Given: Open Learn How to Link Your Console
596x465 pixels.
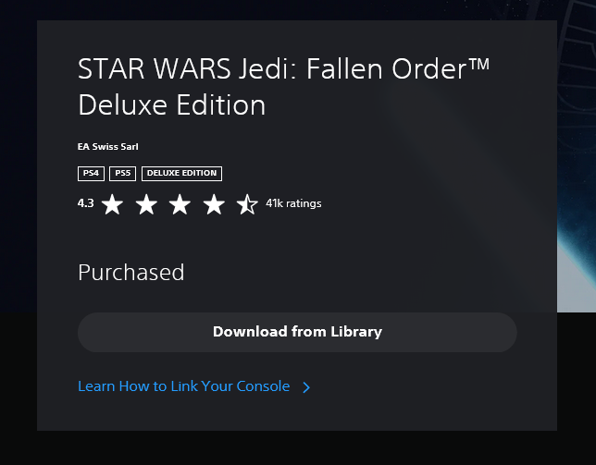Looking at the screenshot, I should point(183,386).
